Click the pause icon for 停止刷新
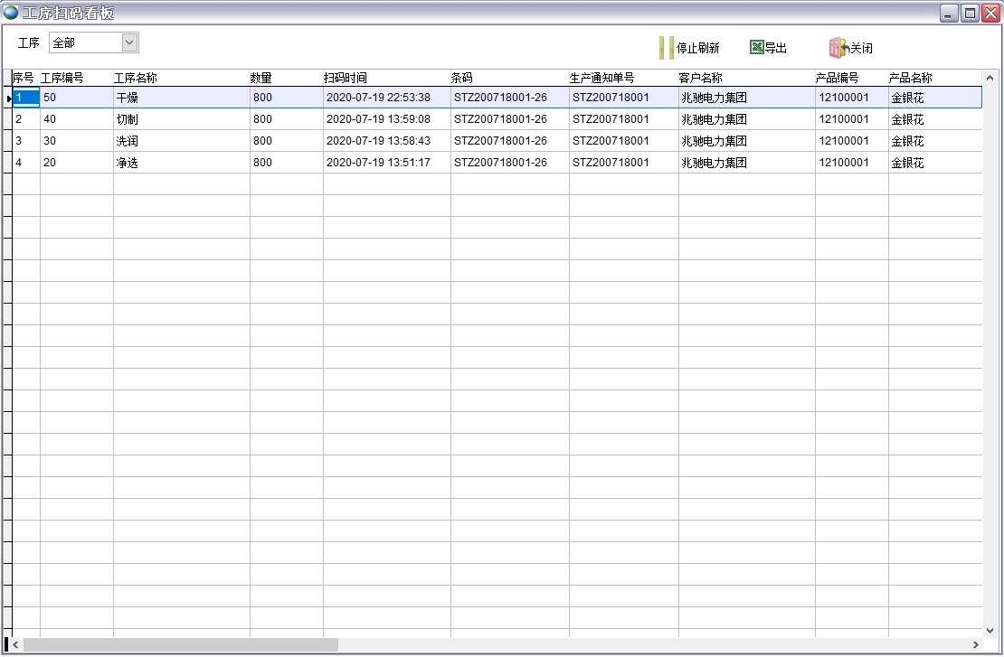Viewport: 1004px width, 657px height. click(666, 48)
